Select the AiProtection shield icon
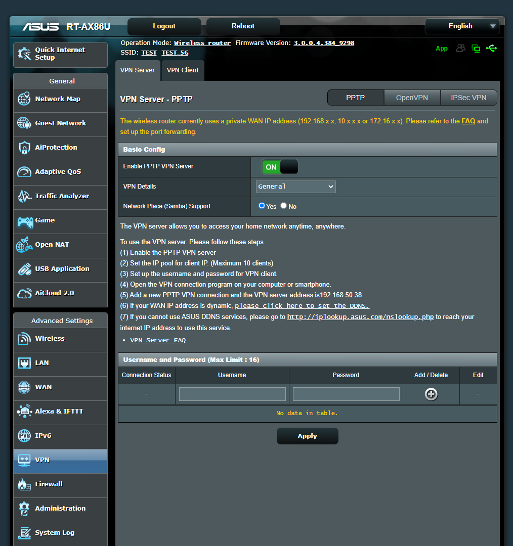513x546 pixels. [24, 149]
